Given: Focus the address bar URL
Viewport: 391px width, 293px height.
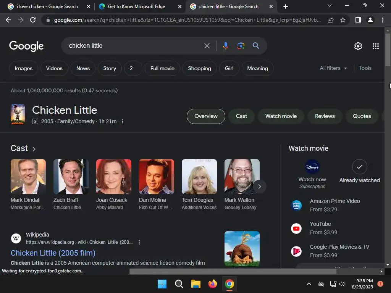Looking at the screenshot, I should (187, 20).
